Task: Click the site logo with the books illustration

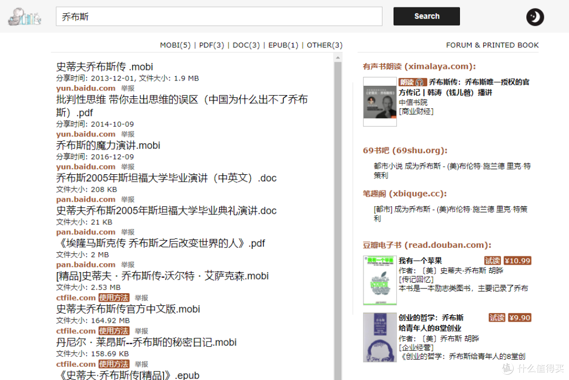Action: (25, 17)
